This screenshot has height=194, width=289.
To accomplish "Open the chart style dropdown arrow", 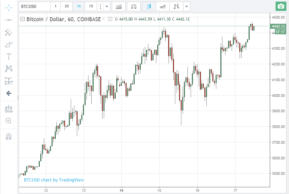I will 187,6.
